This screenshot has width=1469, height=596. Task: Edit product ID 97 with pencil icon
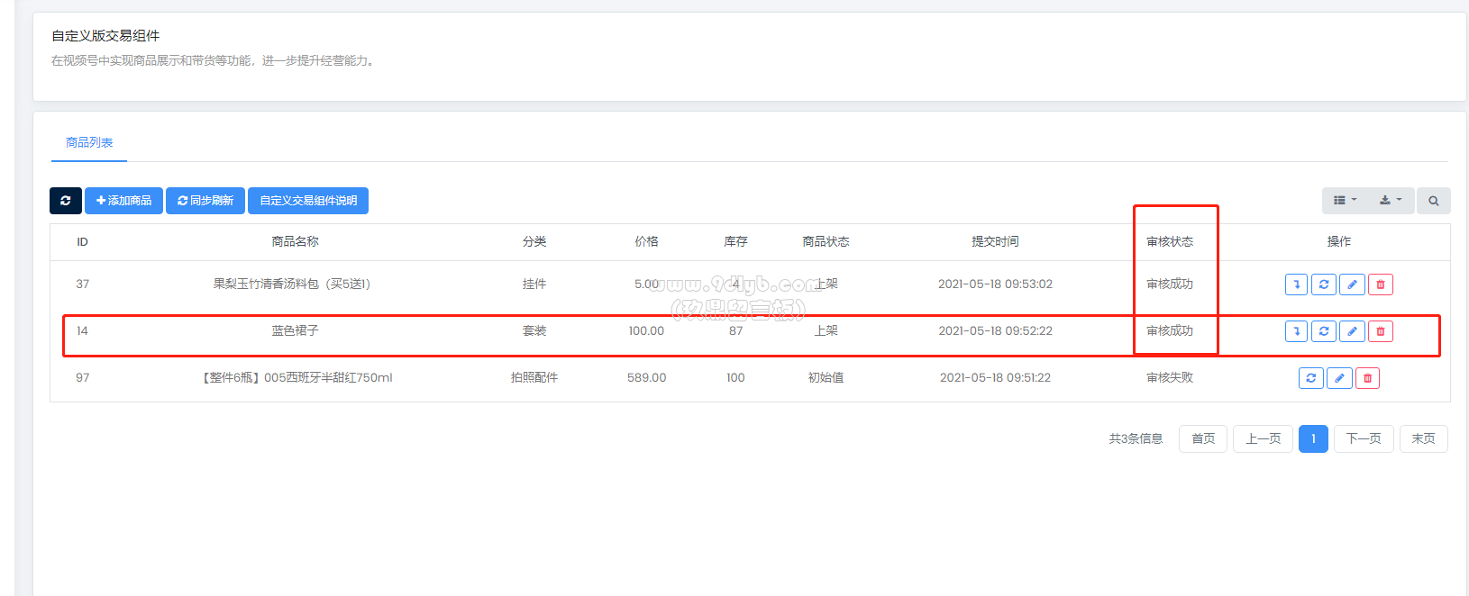pos(1339,378)
